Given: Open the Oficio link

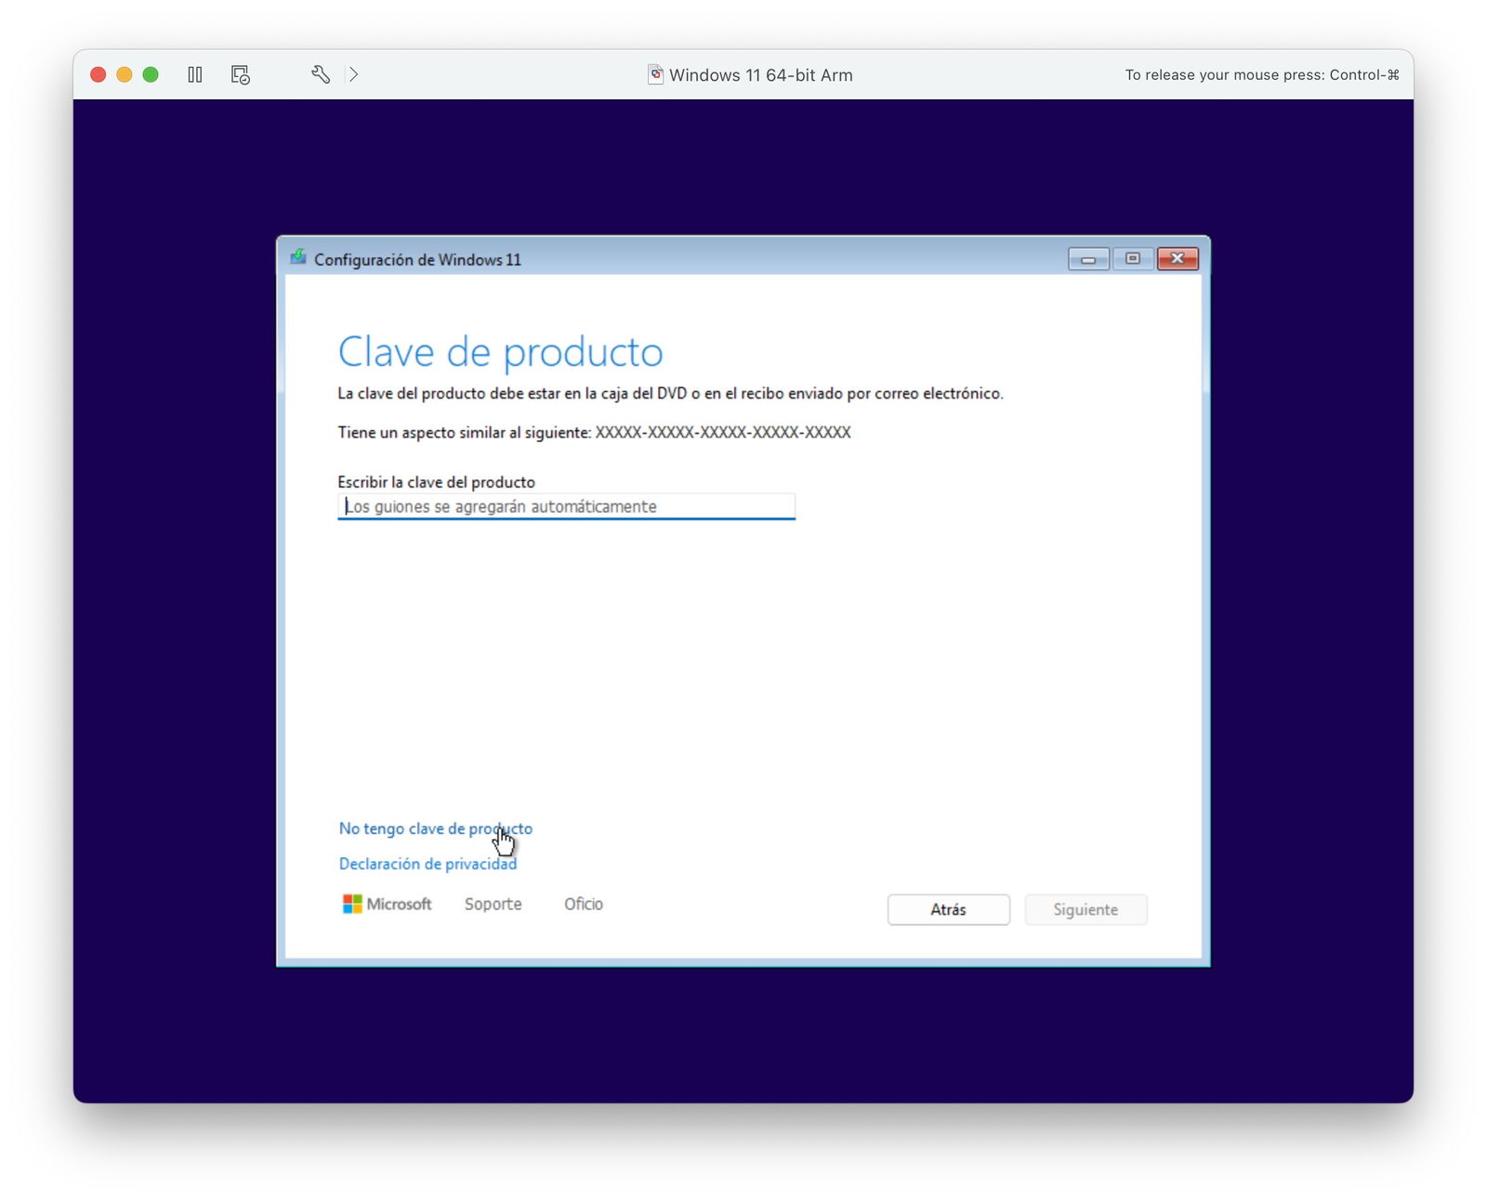Looking at the screenshot, I should pos(584,904).
